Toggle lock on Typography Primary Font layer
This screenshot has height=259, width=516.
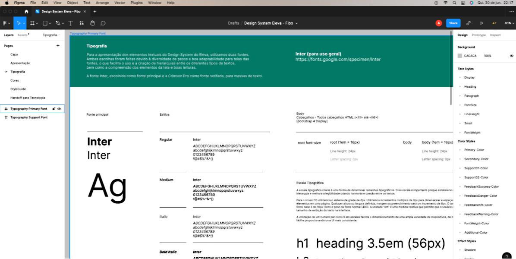[x=53, y=109]
